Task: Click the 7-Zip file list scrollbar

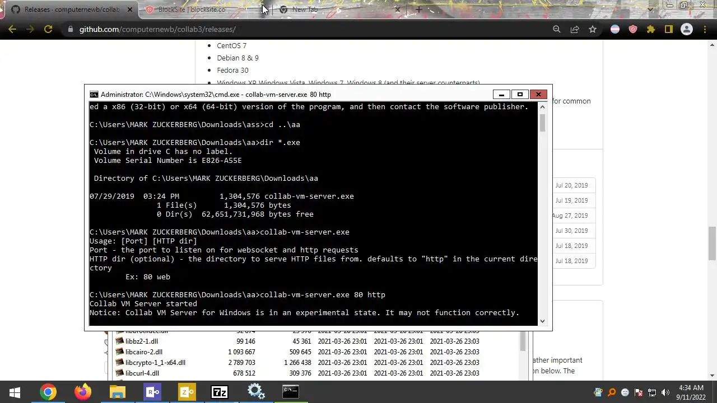Action: coord(523,341)
